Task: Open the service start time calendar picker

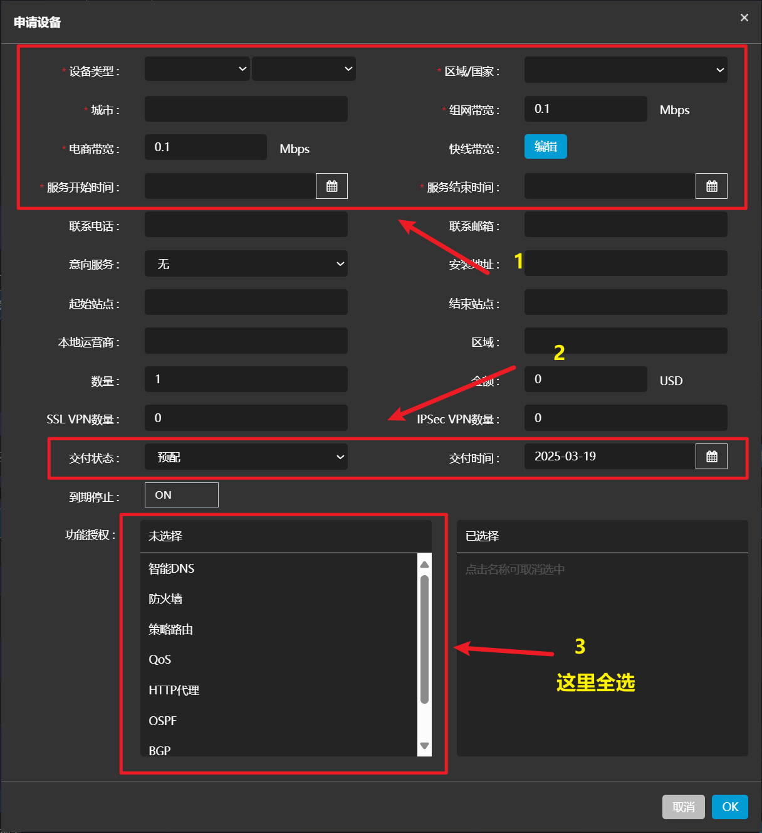Action: click(331, 186)
